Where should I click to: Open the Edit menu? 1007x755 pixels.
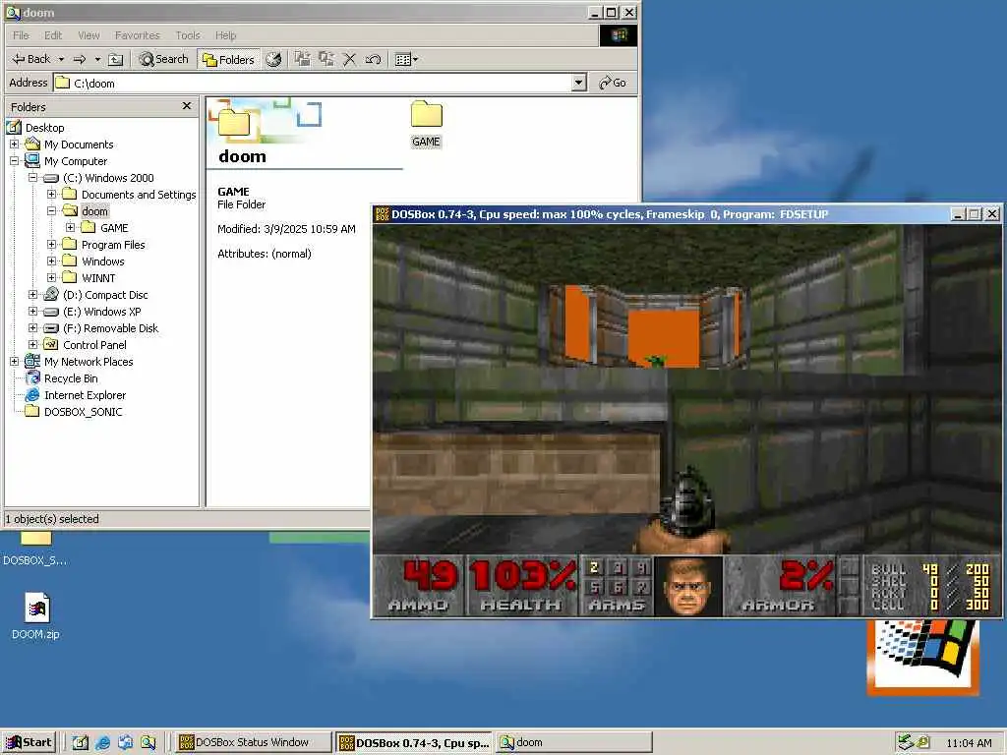[x=53, y=35]
